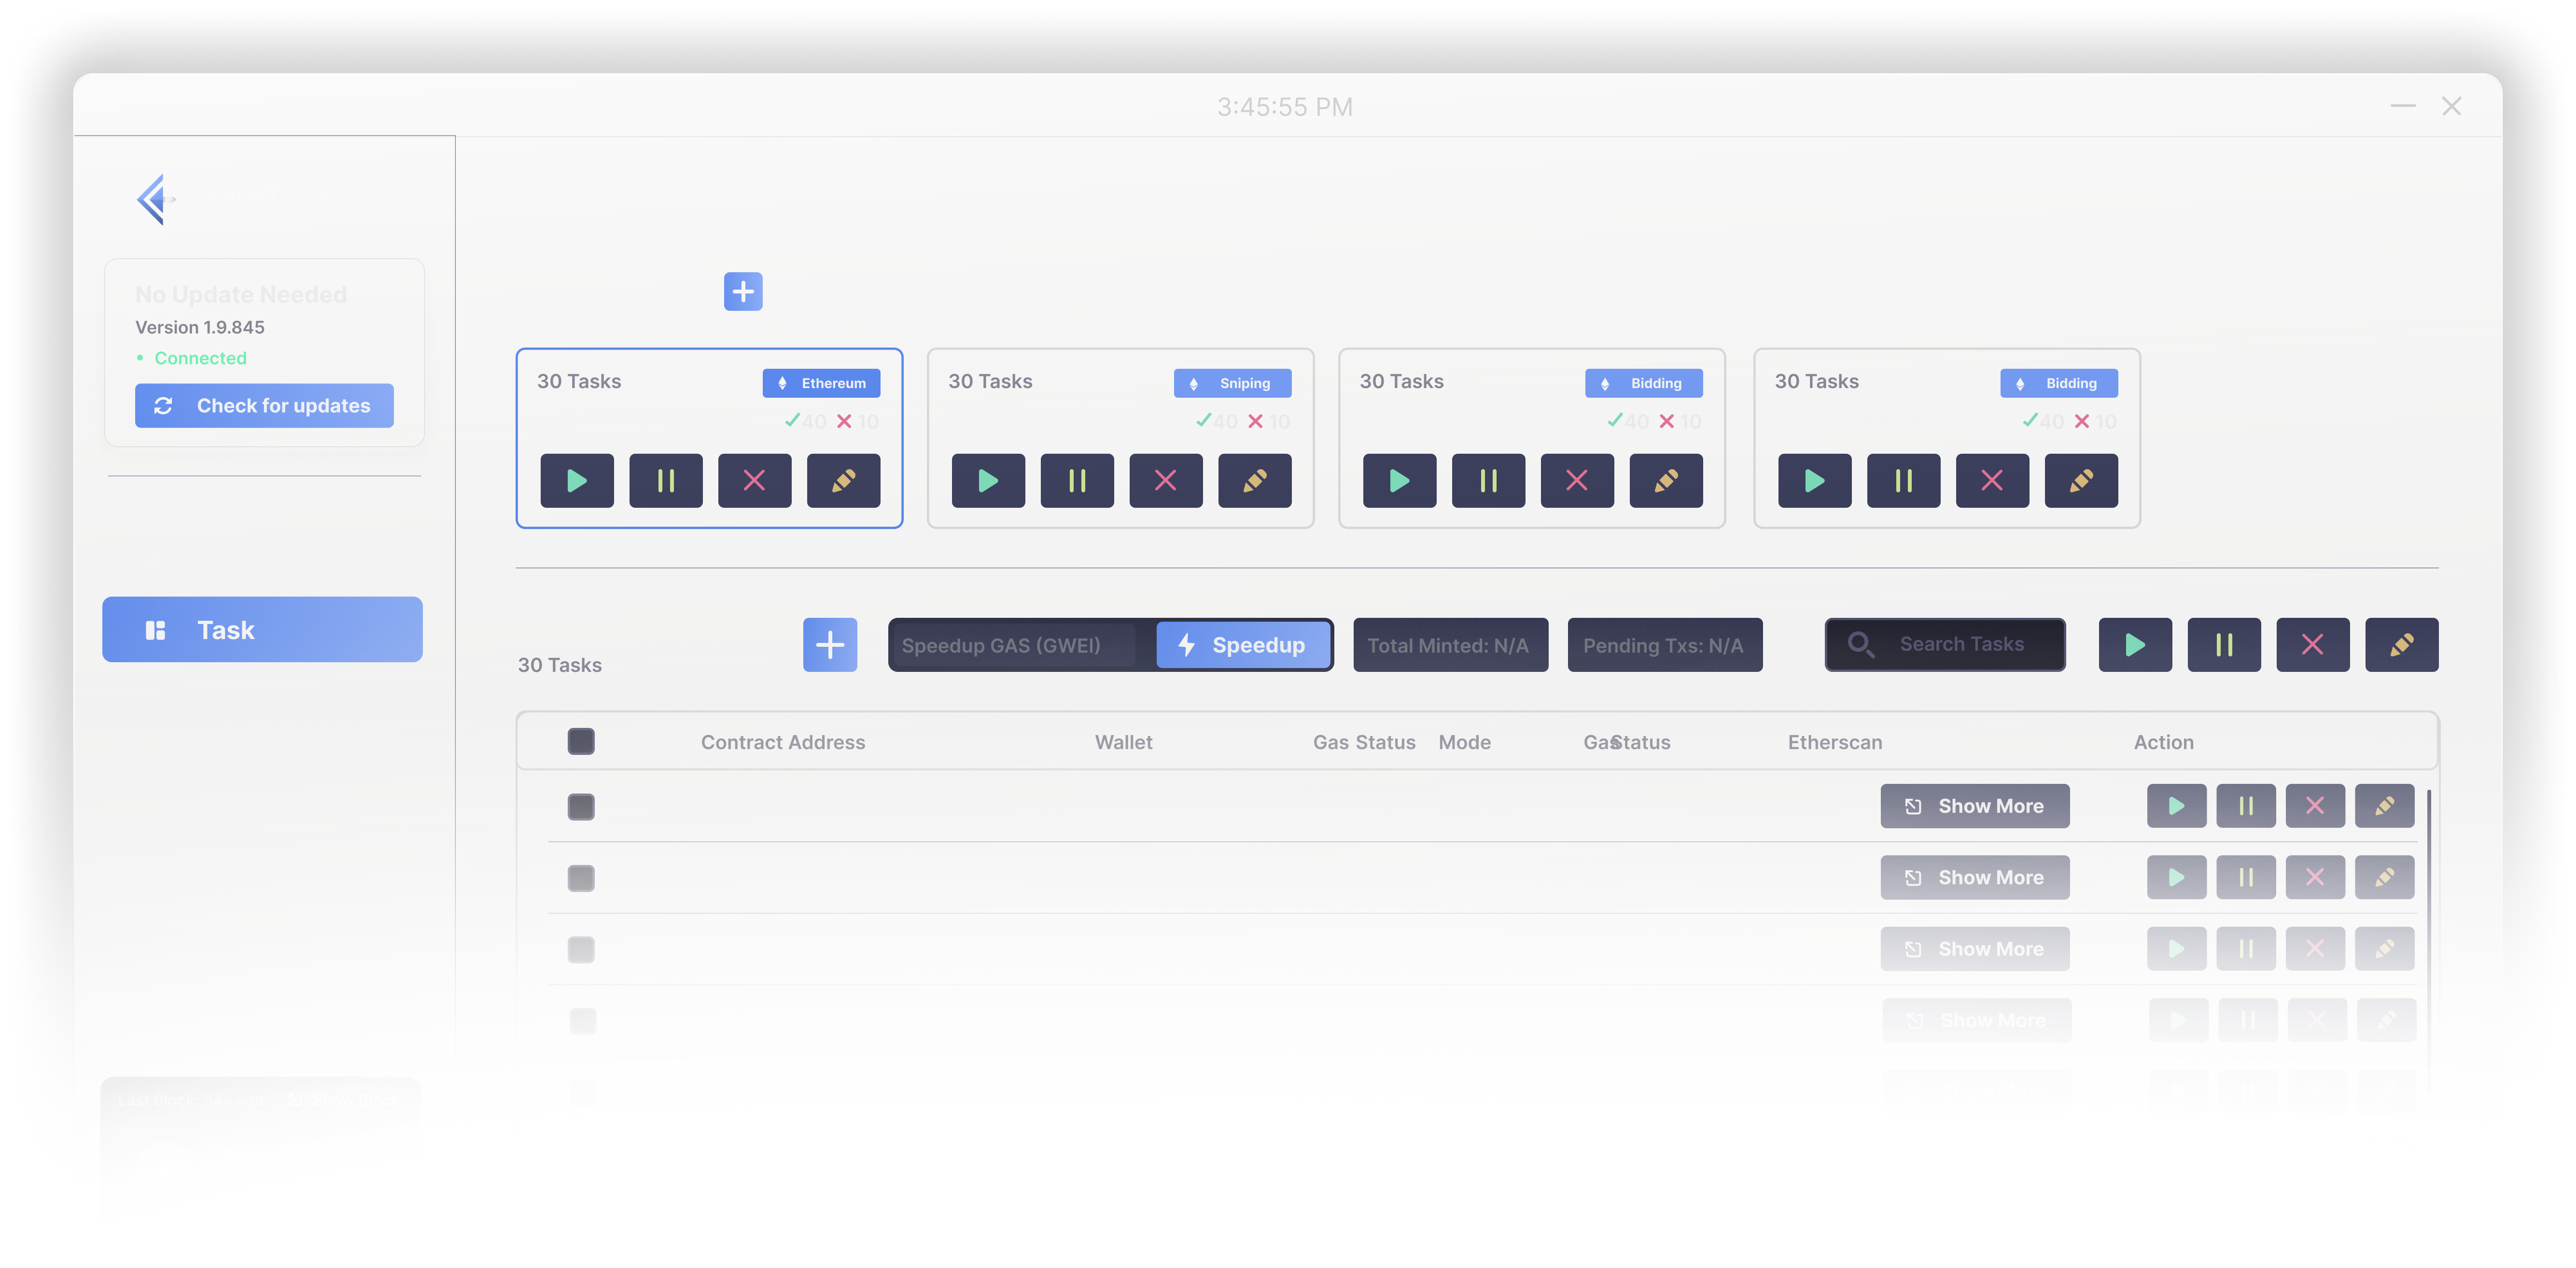2576x1268 pixels.
Task: Edit the Sniping group card
Action: 1255,481
